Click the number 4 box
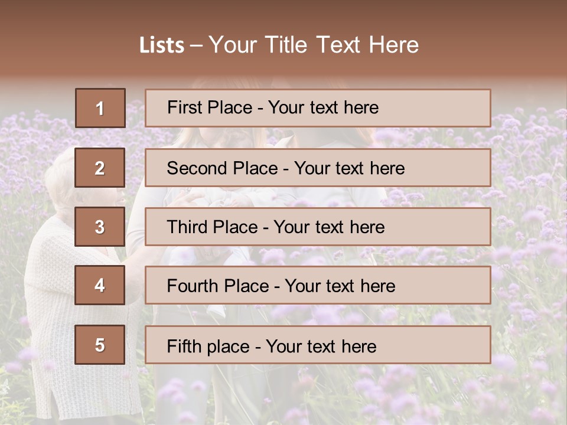Image resolution: width=567 pixels, height=425 pixels. (x=100, y=285)
